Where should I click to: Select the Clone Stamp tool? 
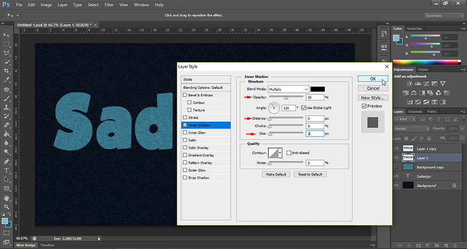(6, 107)
